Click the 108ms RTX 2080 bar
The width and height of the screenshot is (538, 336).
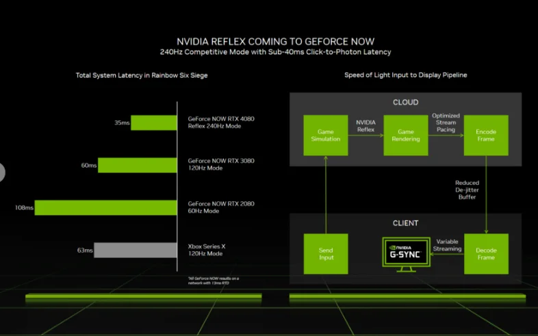105,207
